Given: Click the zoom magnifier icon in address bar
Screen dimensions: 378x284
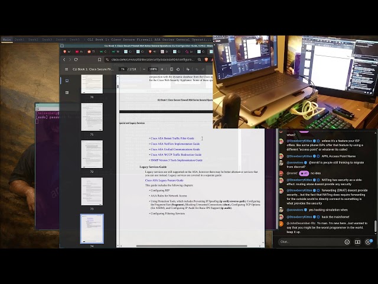Looking at the screenshot, I should (x=200, y=59).
